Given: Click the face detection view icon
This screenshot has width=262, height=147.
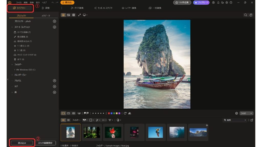Looking at the screenshot, I should click(x=79, y=113).
